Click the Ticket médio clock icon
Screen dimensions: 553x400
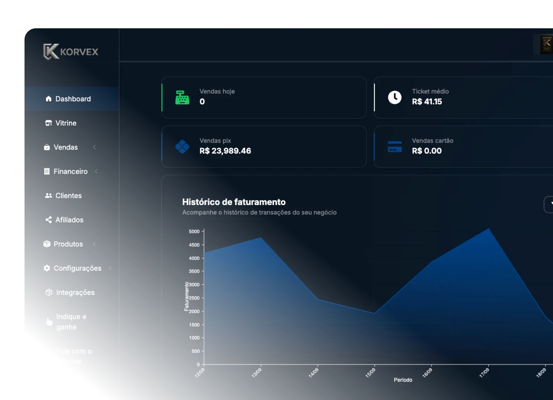(395, 98)
